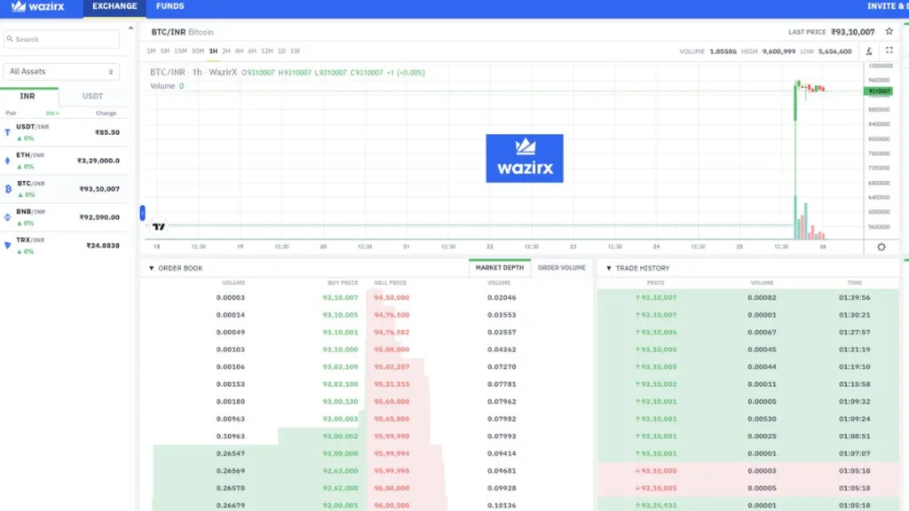This screenshot has width=909, height=511.
Task: Expand the chart to fullscreen
Action: [889, 51]
